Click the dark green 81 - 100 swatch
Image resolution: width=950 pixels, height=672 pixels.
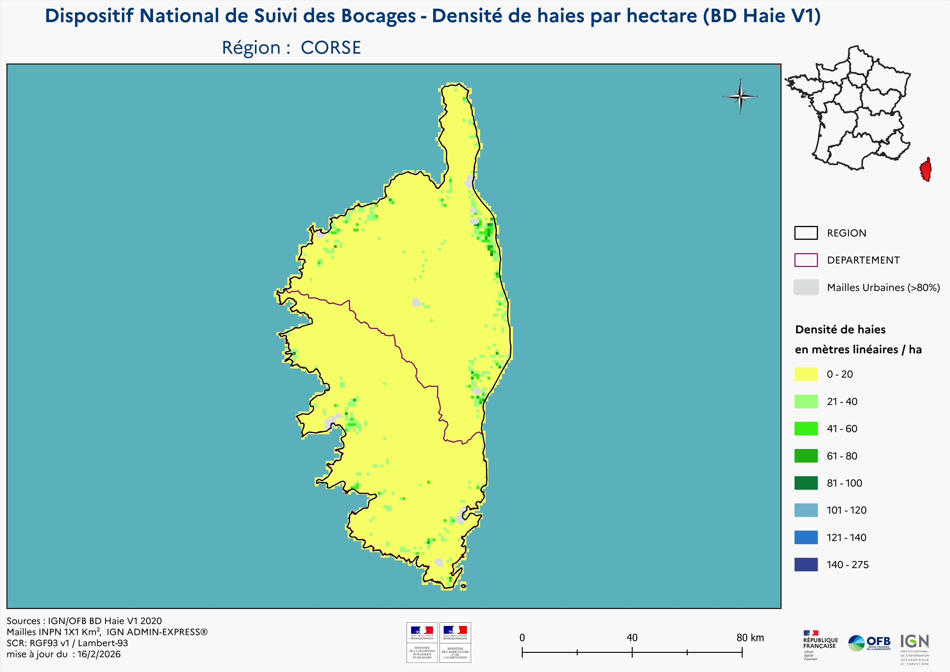click(806, 483)
